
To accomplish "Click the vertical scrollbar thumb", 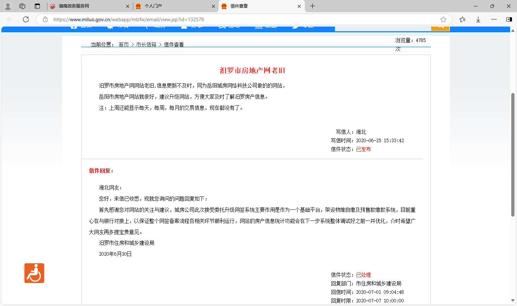I will coord(513,154).
